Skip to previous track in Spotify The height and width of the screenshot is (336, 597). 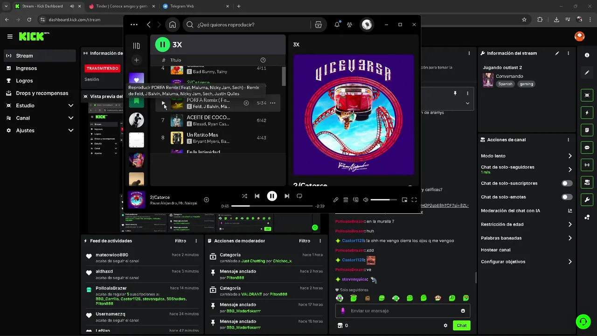click(x=257, y=196)
